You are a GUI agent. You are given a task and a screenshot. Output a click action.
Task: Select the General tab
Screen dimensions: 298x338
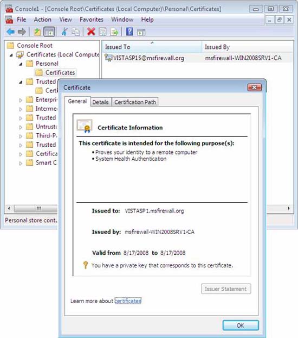[77, 101]
